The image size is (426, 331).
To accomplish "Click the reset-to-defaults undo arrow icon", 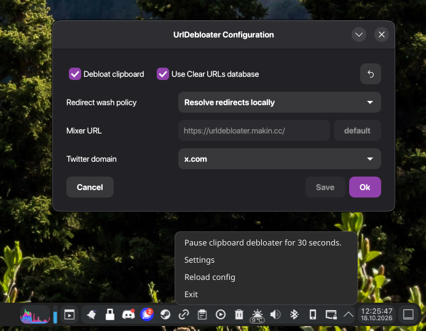I will tap(370, 74).
